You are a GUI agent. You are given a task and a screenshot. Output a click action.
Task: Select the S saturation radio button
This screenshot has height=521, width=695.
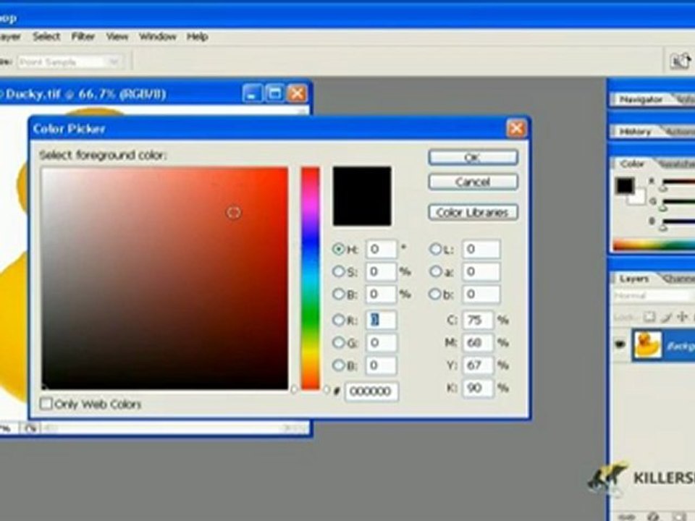pos(339,271)
